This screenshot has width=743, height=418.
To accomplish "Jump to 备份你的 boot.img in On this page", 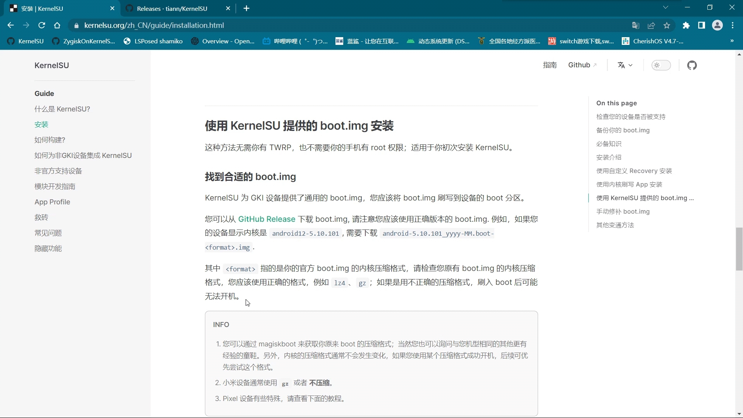I will (x=623, y=130).
